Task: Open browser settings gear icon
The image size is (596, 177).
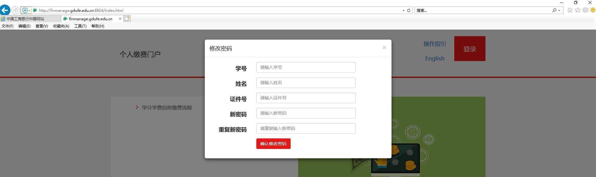Action: pyautogui.click(x=585, y=10)
